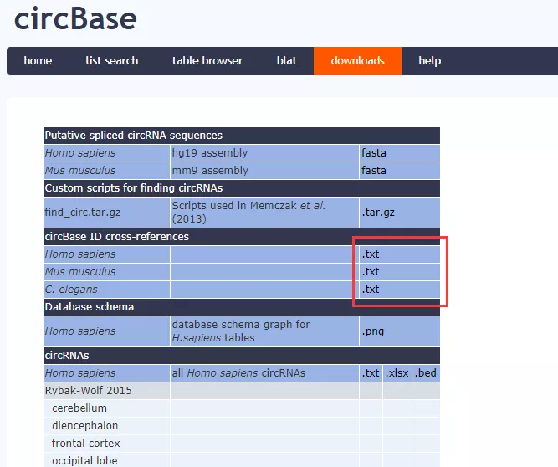The image size is (558, 467).
Task: Click the 'circRNAs' section header
Action: pos(242,355)
